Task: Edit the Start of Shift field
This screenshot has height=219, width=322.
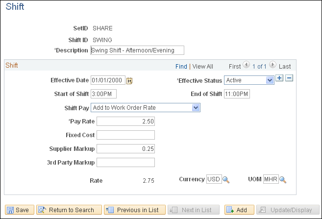Action: click(104, 94)
